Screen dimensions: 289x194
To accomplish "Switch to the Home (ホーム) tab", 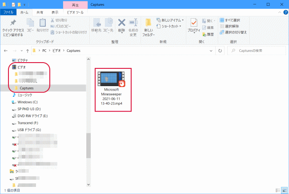I will point(24,12).
